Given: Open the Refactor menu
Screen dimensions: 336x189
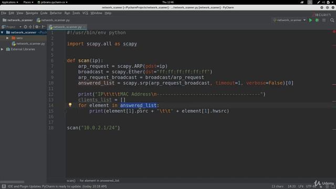Looking at the screenshot, I should click(x=56, y=13).
